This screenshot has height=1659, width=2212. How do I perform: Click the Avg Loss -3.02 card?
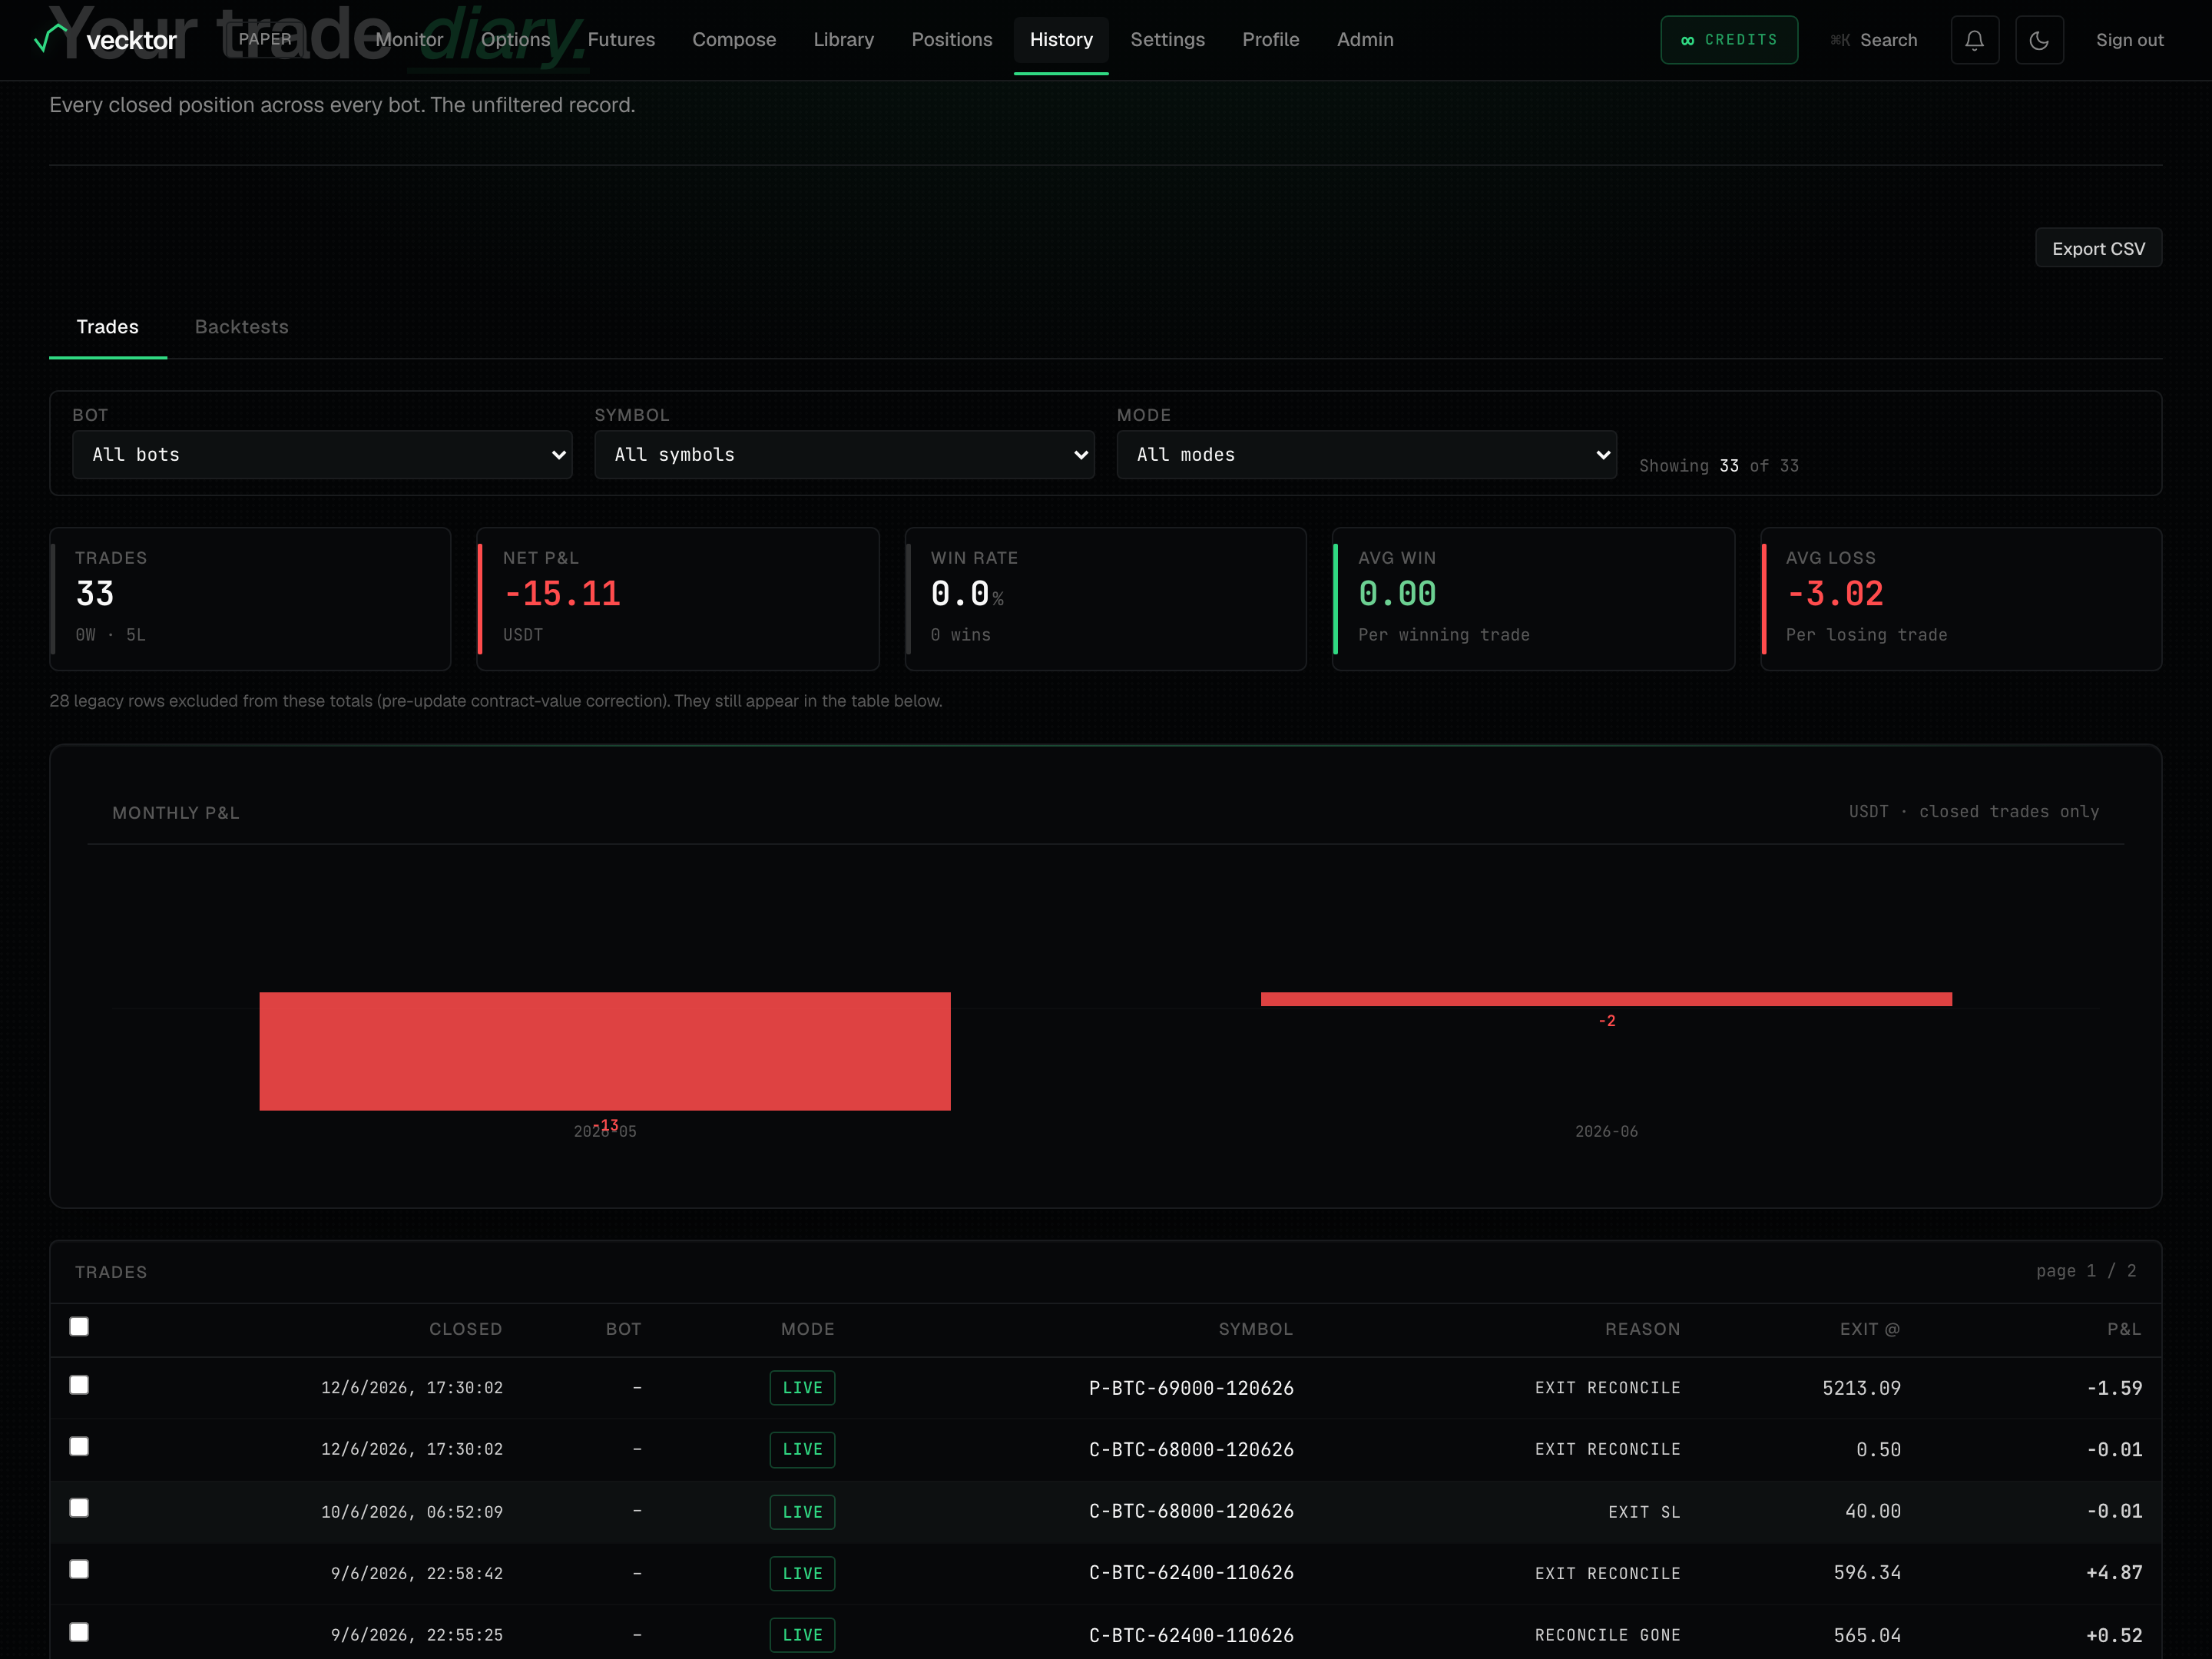(x=1961, y=599)
